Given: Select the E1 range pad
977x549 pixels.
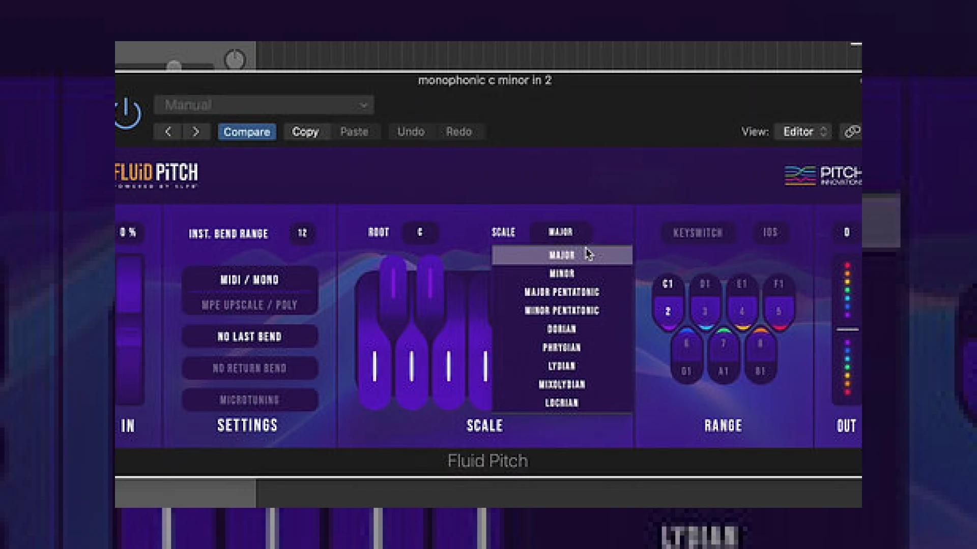Looking at the screenshot, I should 742,302.
